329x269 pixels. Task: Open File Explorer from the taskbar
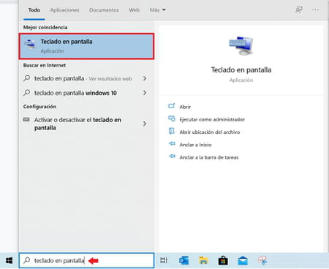point(203,260)
